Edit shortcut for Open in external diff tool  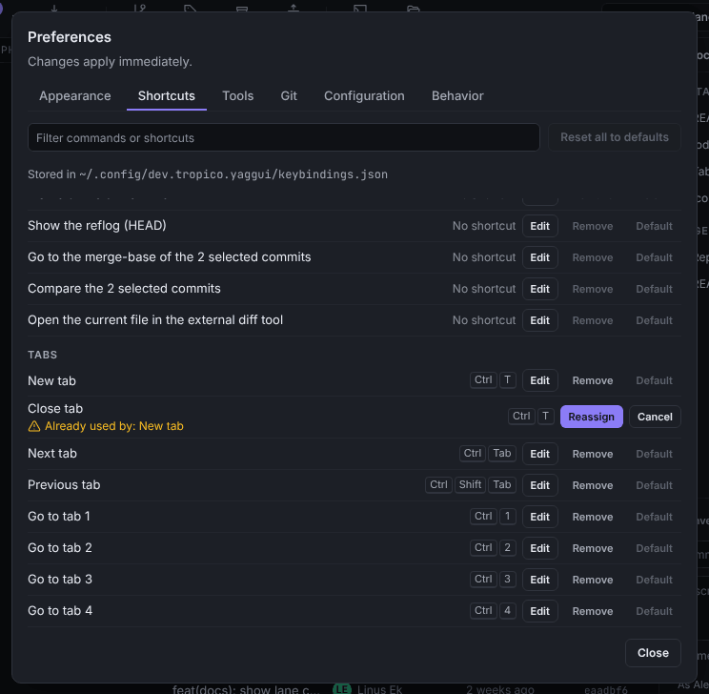540,320
